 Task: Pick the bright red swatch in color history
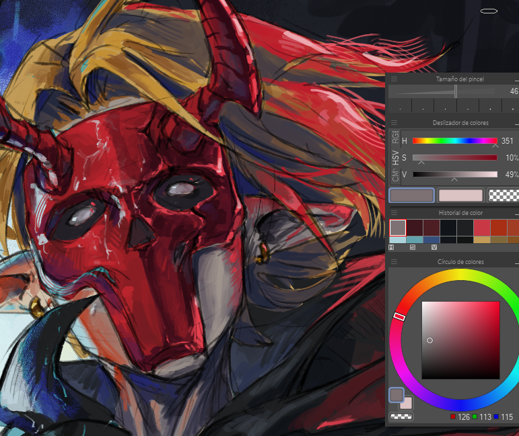482,228
